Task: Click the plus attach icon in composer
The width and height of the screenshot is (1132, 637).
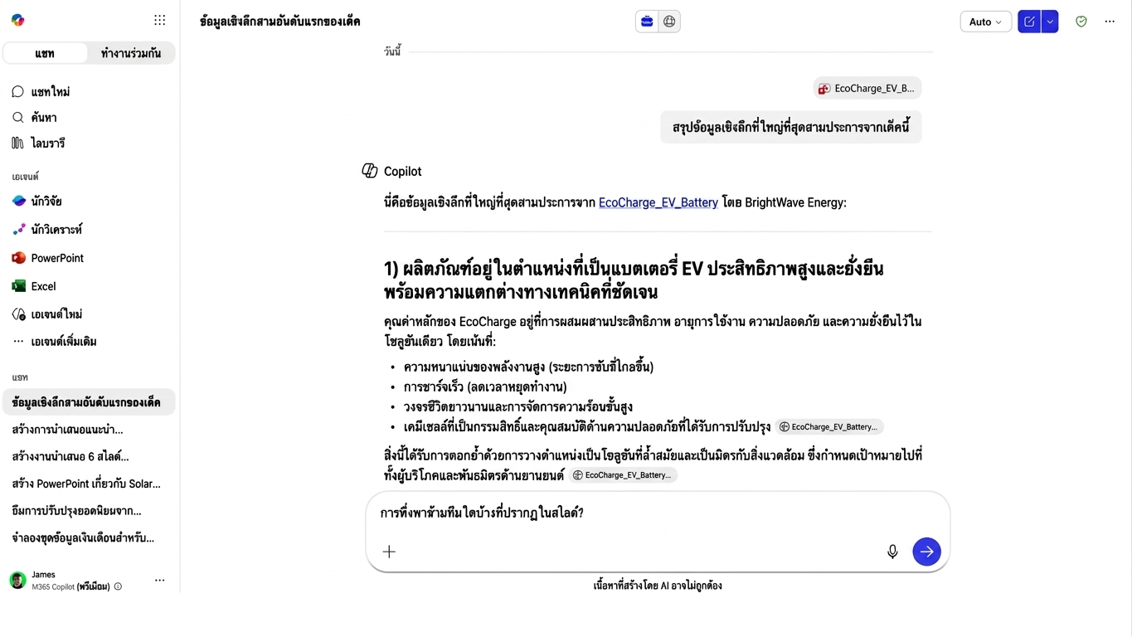Action: tap(389, 552)
